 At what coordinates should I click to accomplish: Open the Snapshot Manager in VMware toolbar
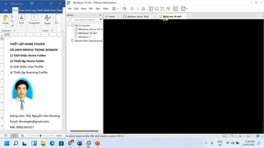pyautogui.click(x=144, y=9)
